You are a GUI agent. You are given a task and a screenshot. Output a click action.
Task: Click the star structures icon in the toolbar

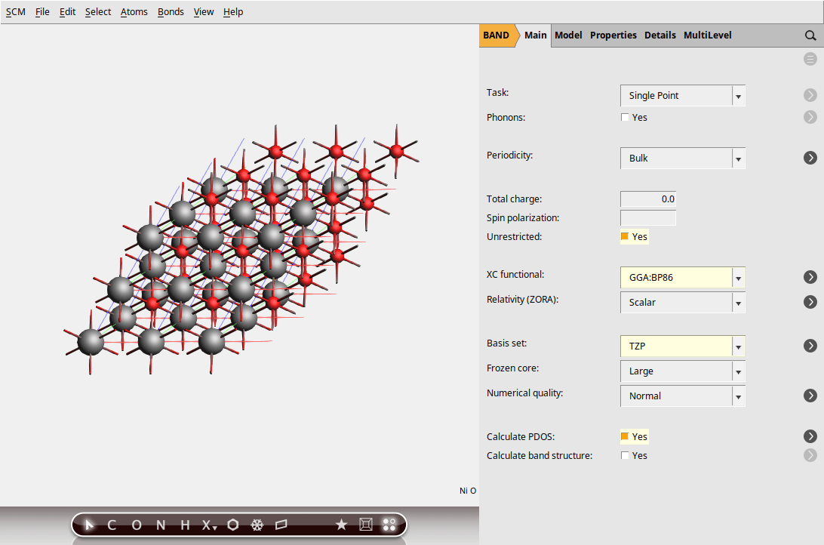pos(341,524)
